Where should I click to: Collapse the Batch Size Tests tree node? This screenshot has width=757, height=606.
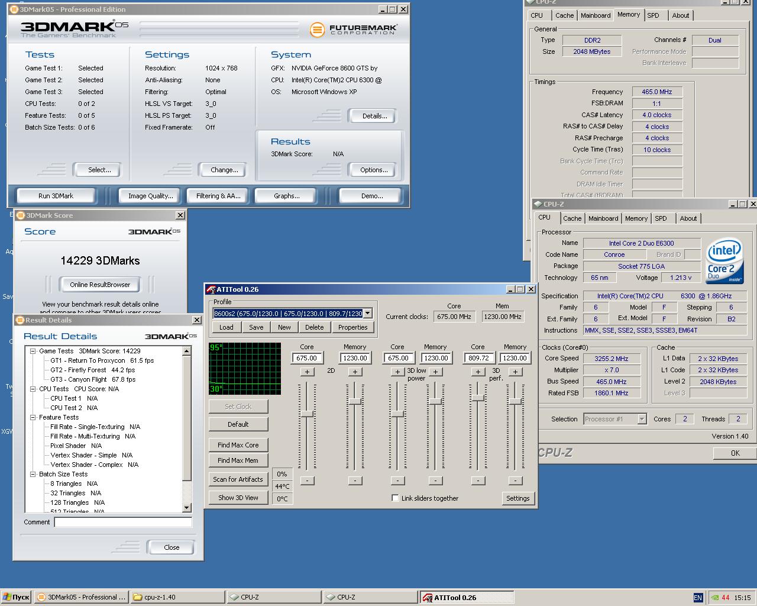point(33,474)
